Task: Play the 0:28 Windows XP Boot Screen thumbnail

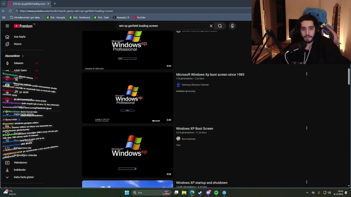Action: [x=128, y=152]
